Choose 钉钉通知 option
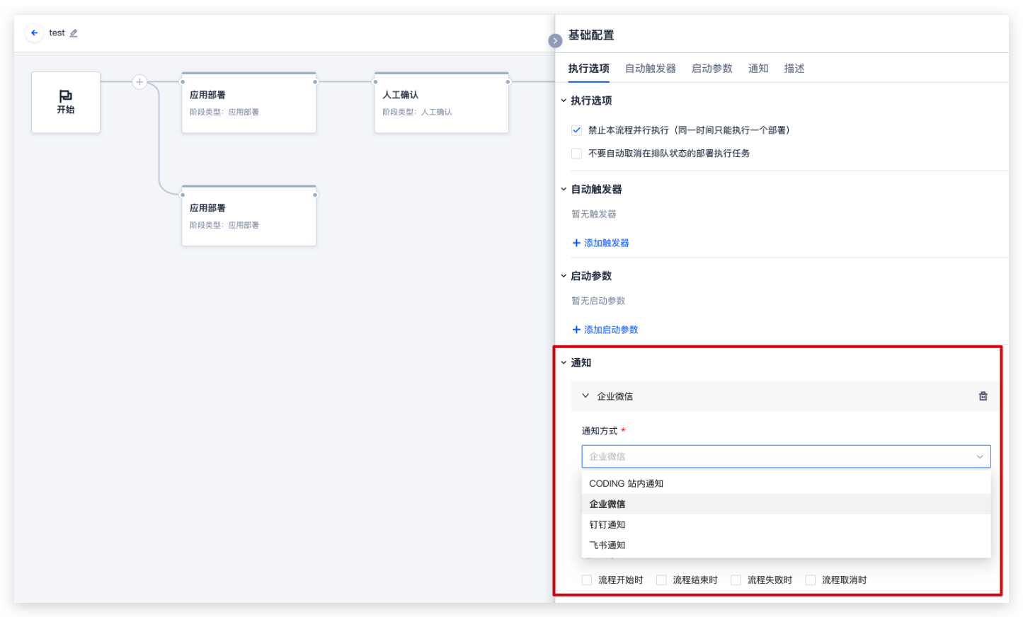Viewport: 1023px width, 617px height. (x=786, y=525)
